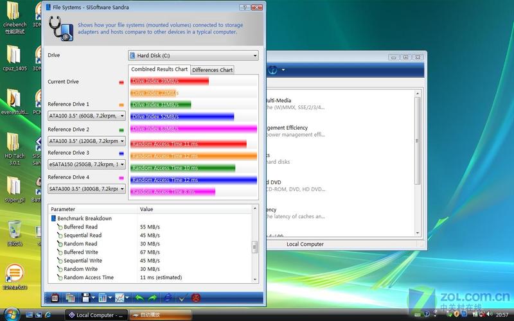Viewport: 514px width, 321px height.
Task: Click the Local Computer taskbar button
Action: tap(96, 315)
